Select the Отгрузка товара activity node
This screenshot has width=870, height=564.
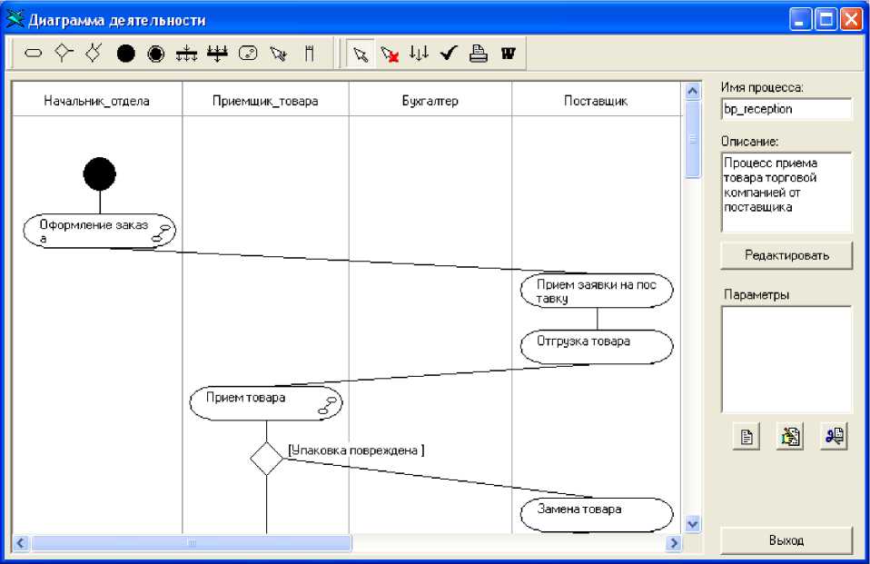coord(597,347)
